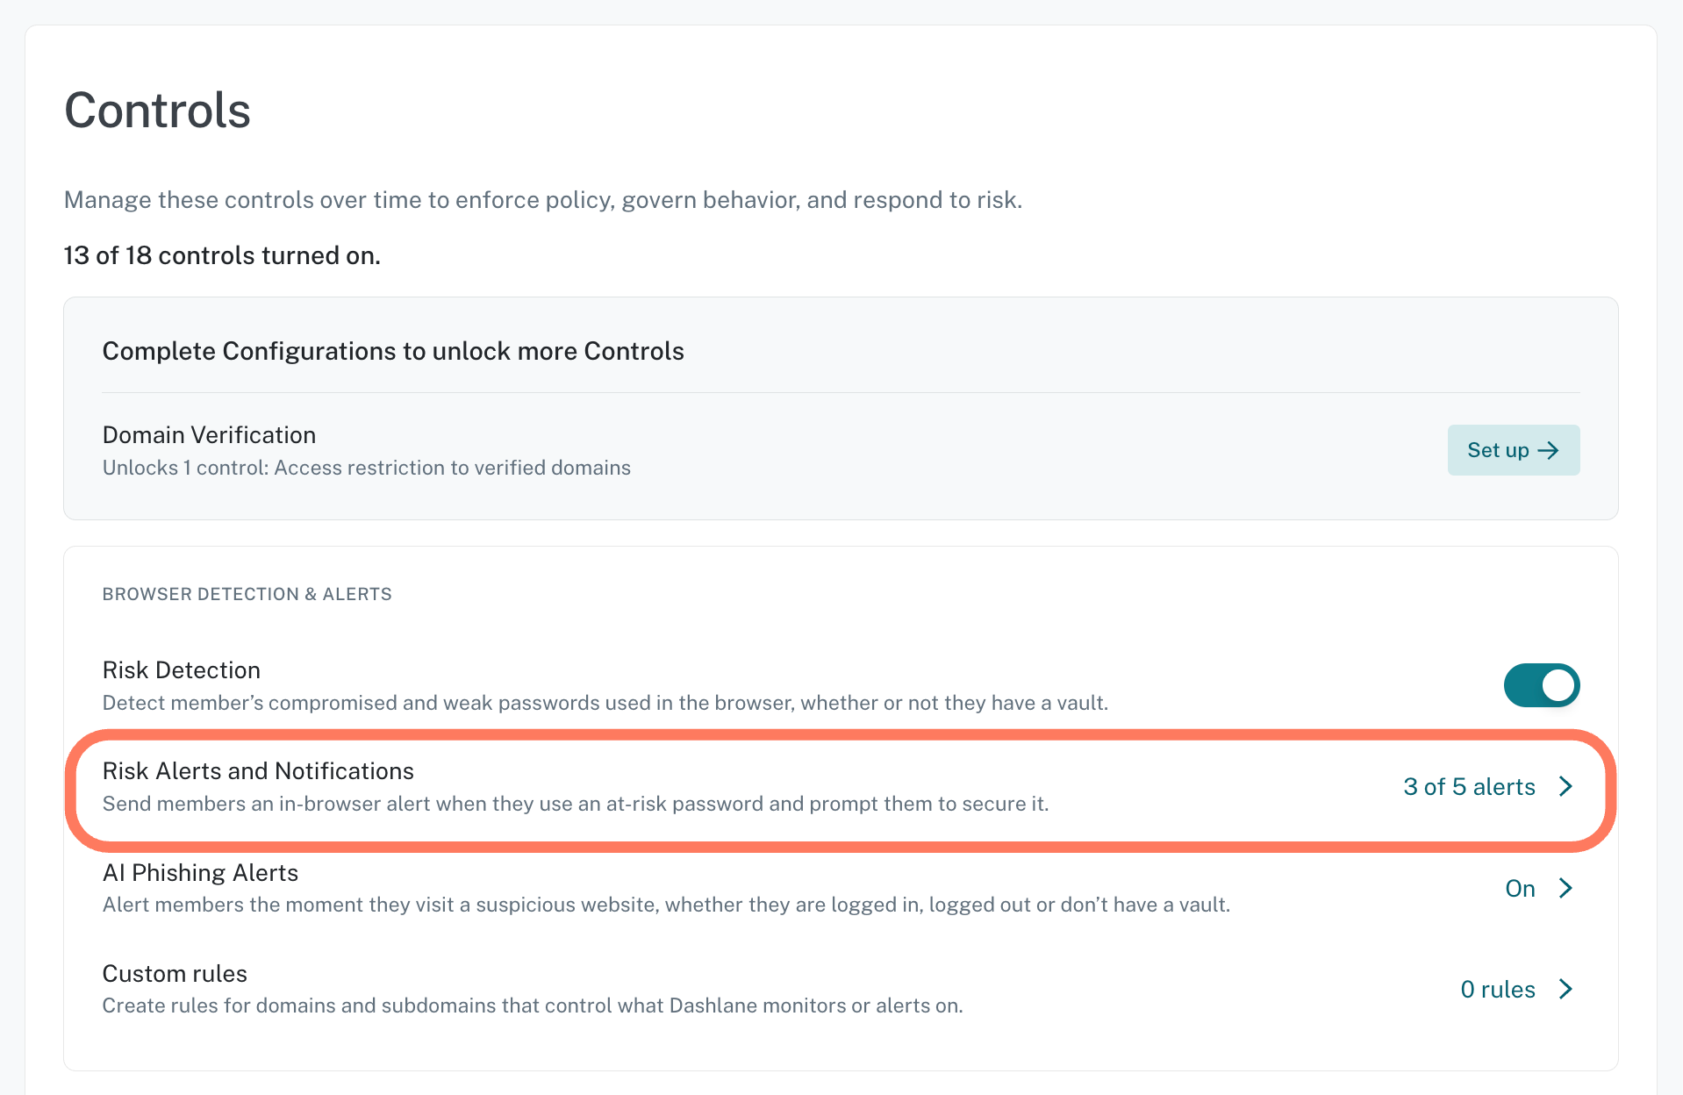Click the AI Phishing Alerts description text

[x=666, y=905]
